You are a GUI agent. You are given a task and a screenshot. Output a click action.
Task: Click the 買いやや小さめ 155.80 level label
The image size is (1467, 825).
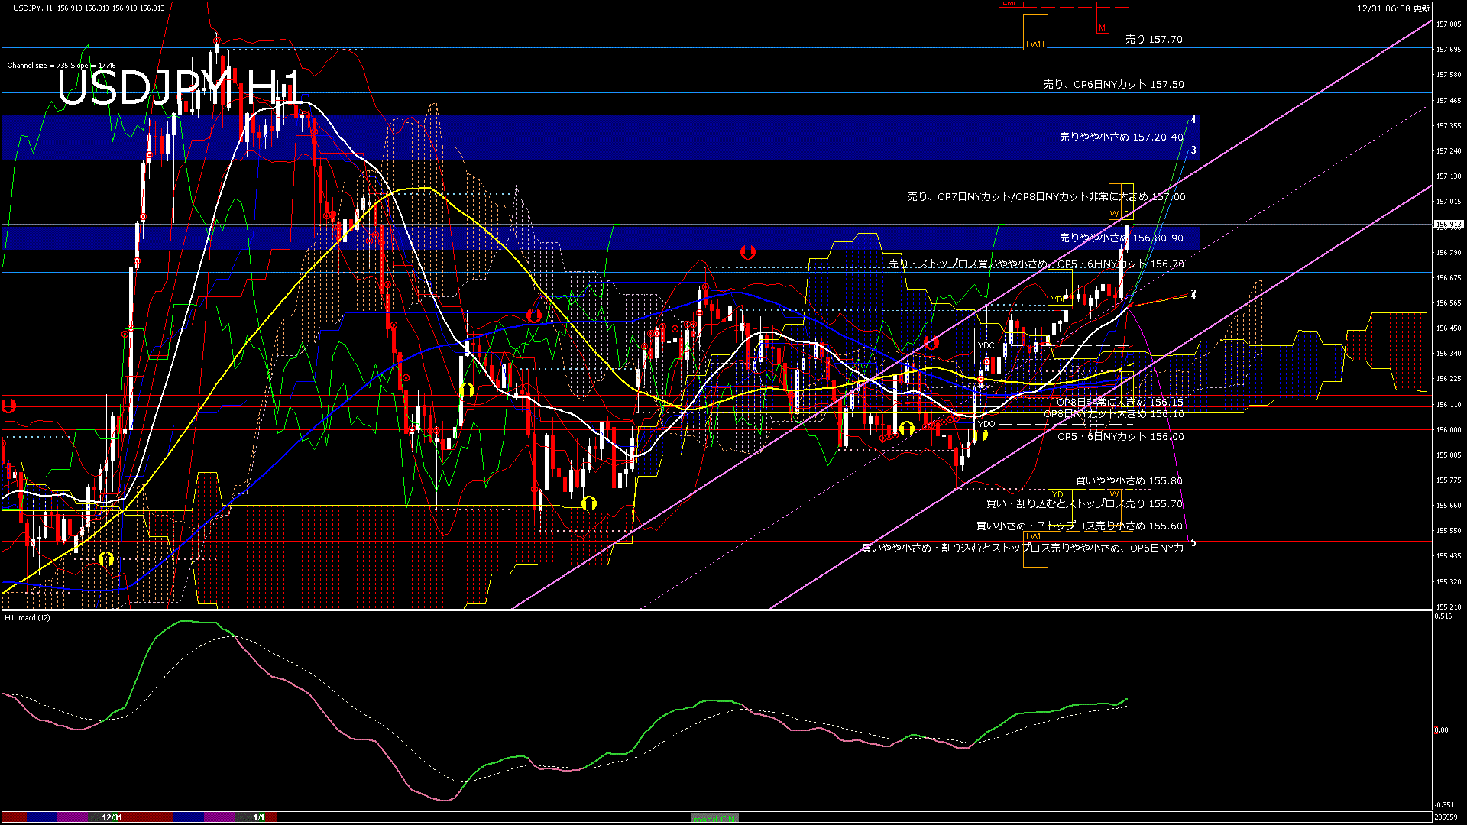point(1129,480)
